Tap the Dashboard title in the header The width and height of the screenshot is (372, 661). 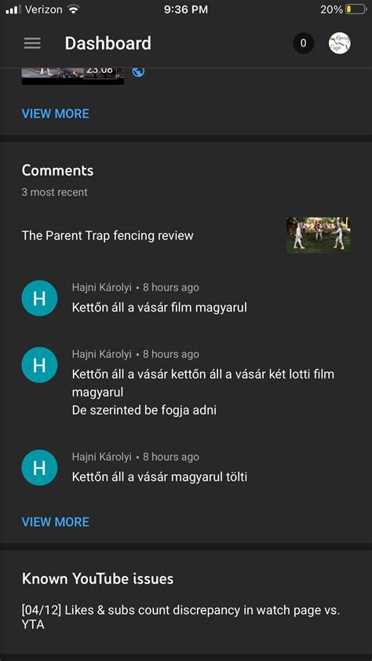108,43
